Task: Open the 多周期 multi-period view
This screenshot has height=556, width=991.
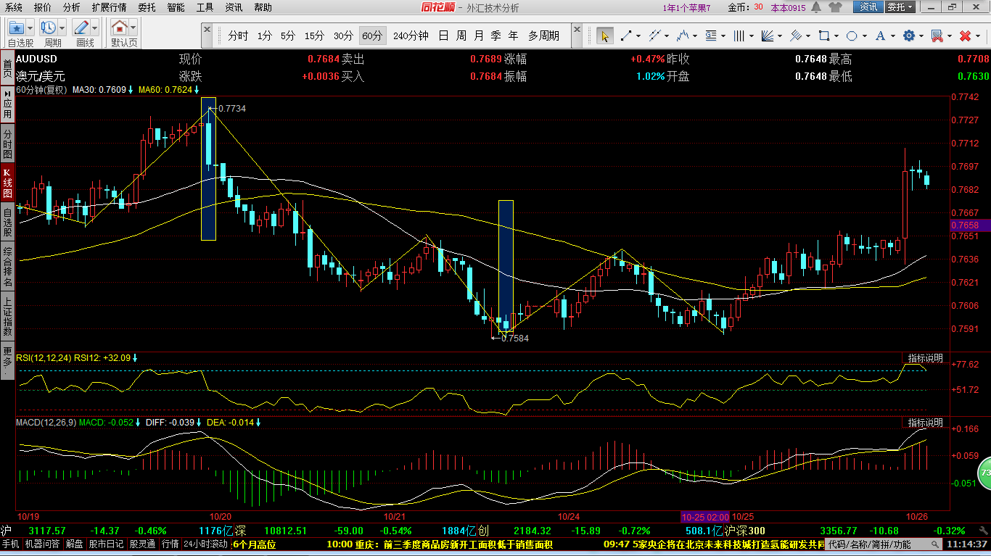Action: (x=543, y=36)
